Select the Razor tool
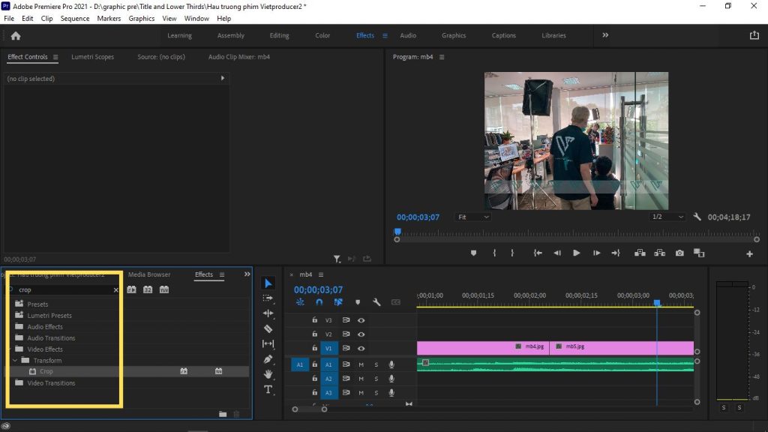 [269, 329]
